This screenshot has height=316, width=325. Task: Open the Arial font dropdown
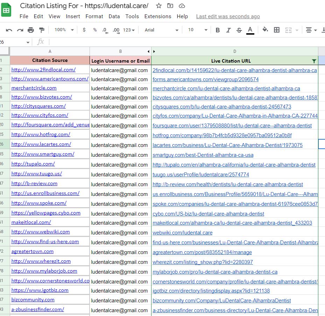click(x=161, y=30)
